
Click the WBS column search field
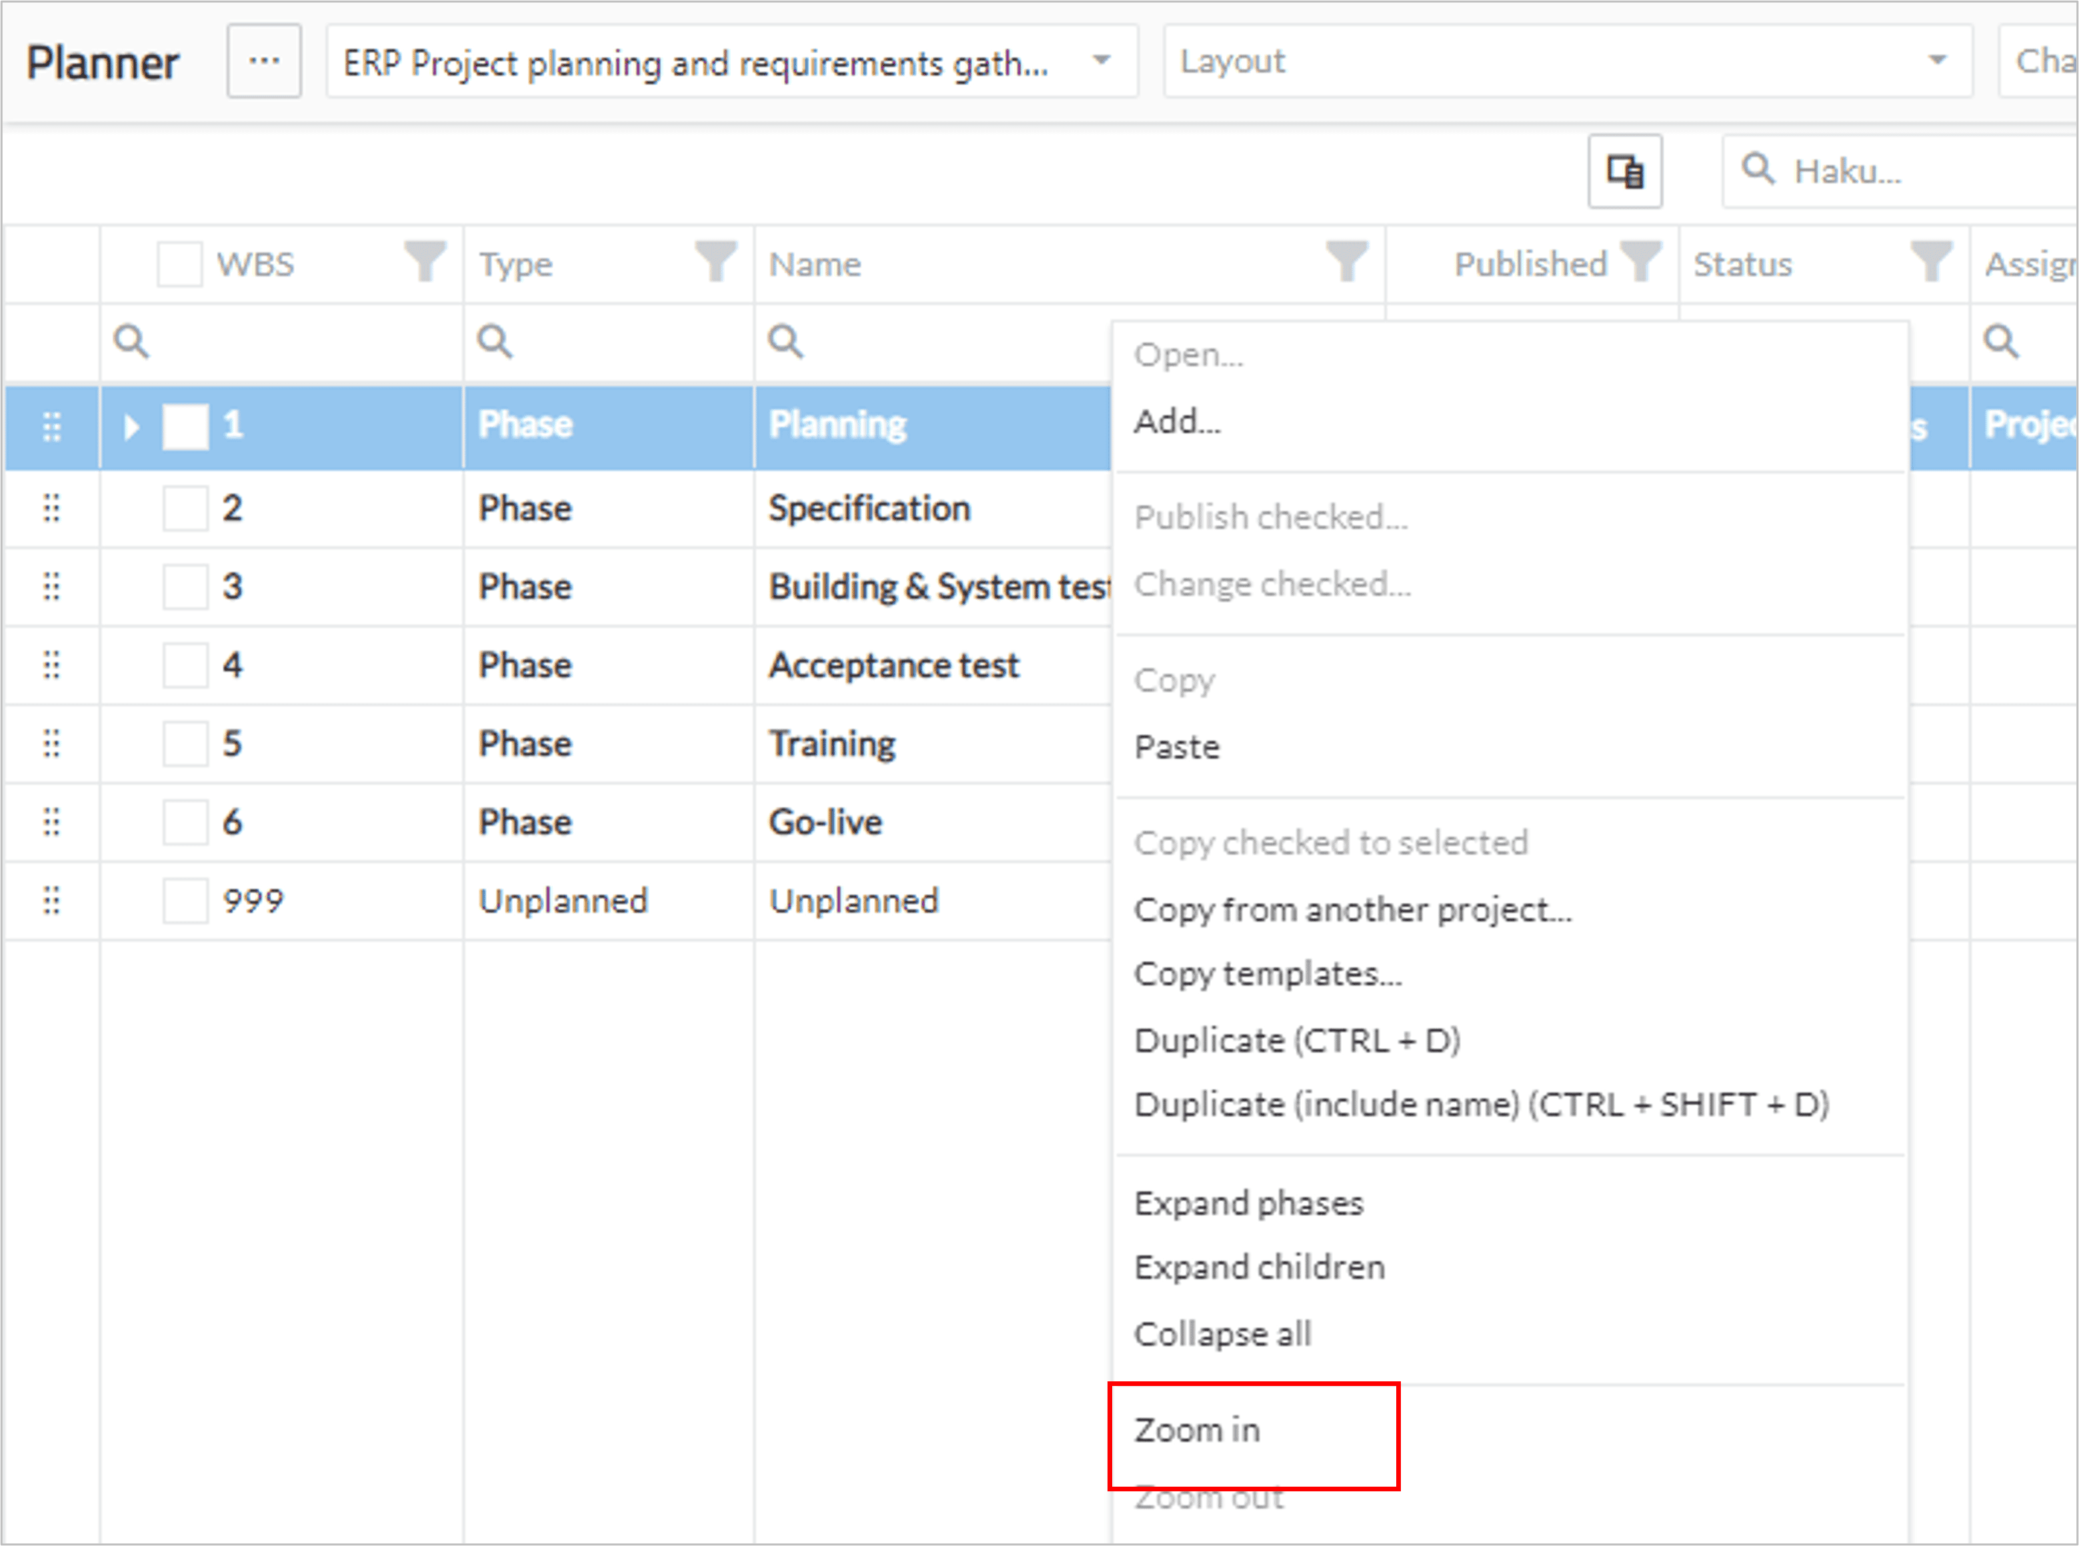click(281, 343)
